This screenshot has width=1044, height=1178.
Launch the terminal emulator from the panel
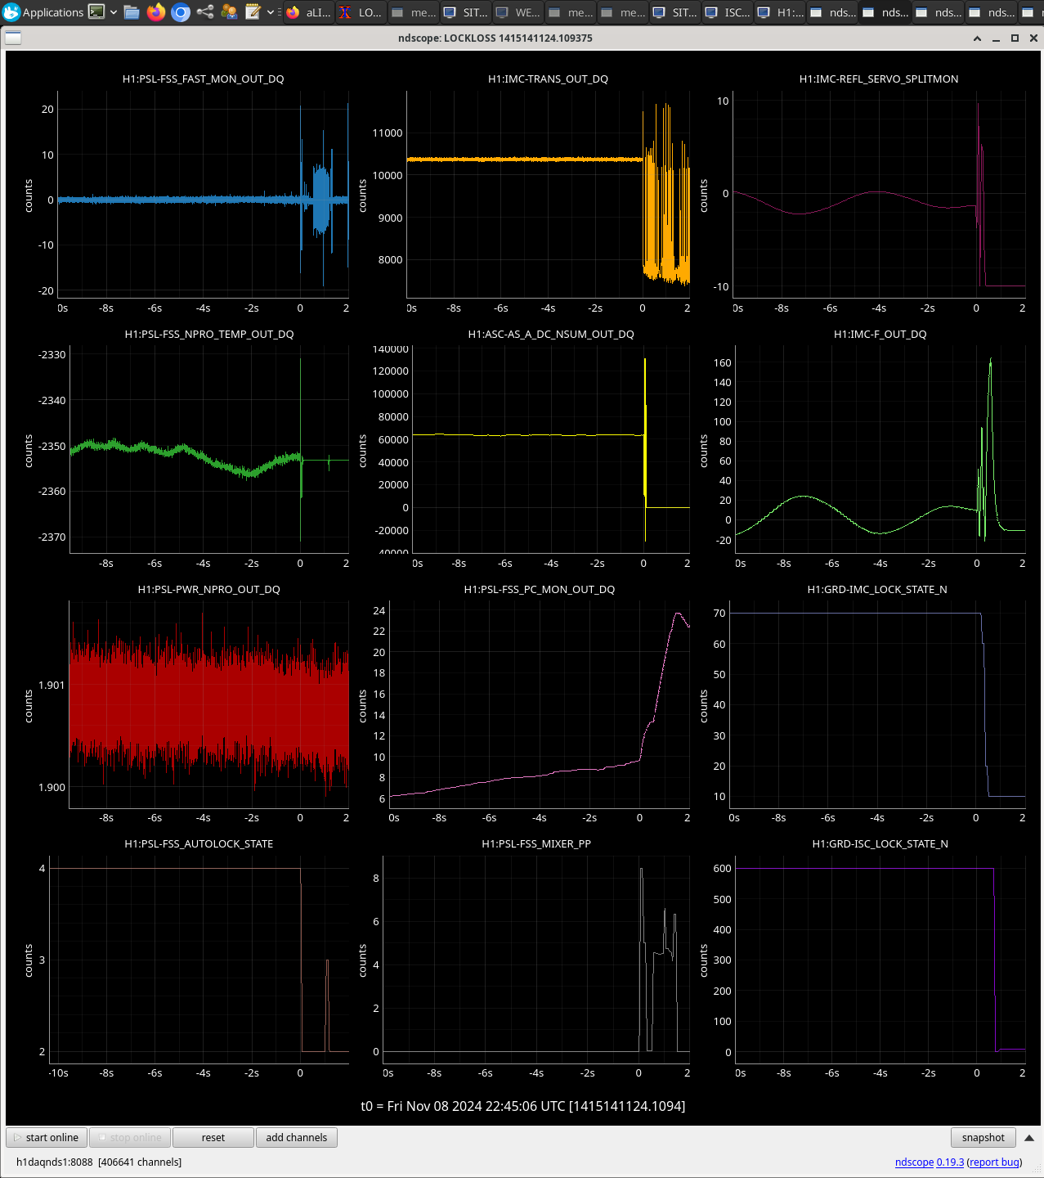pos(96,12)
